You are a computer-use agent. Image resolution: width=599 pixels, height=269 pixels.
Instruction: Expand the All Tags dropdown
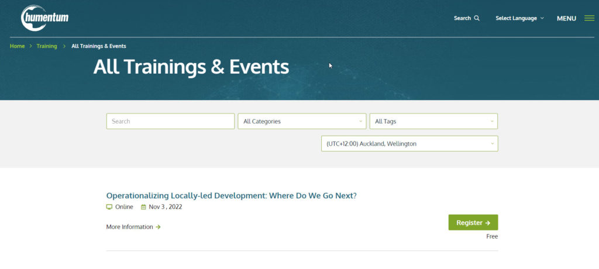tap(433, 121)
